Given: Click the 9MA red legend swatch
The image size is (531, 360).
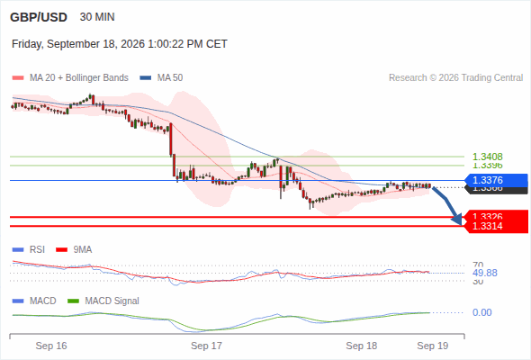Looking at the screenshot, I should (x=61, y=250).
